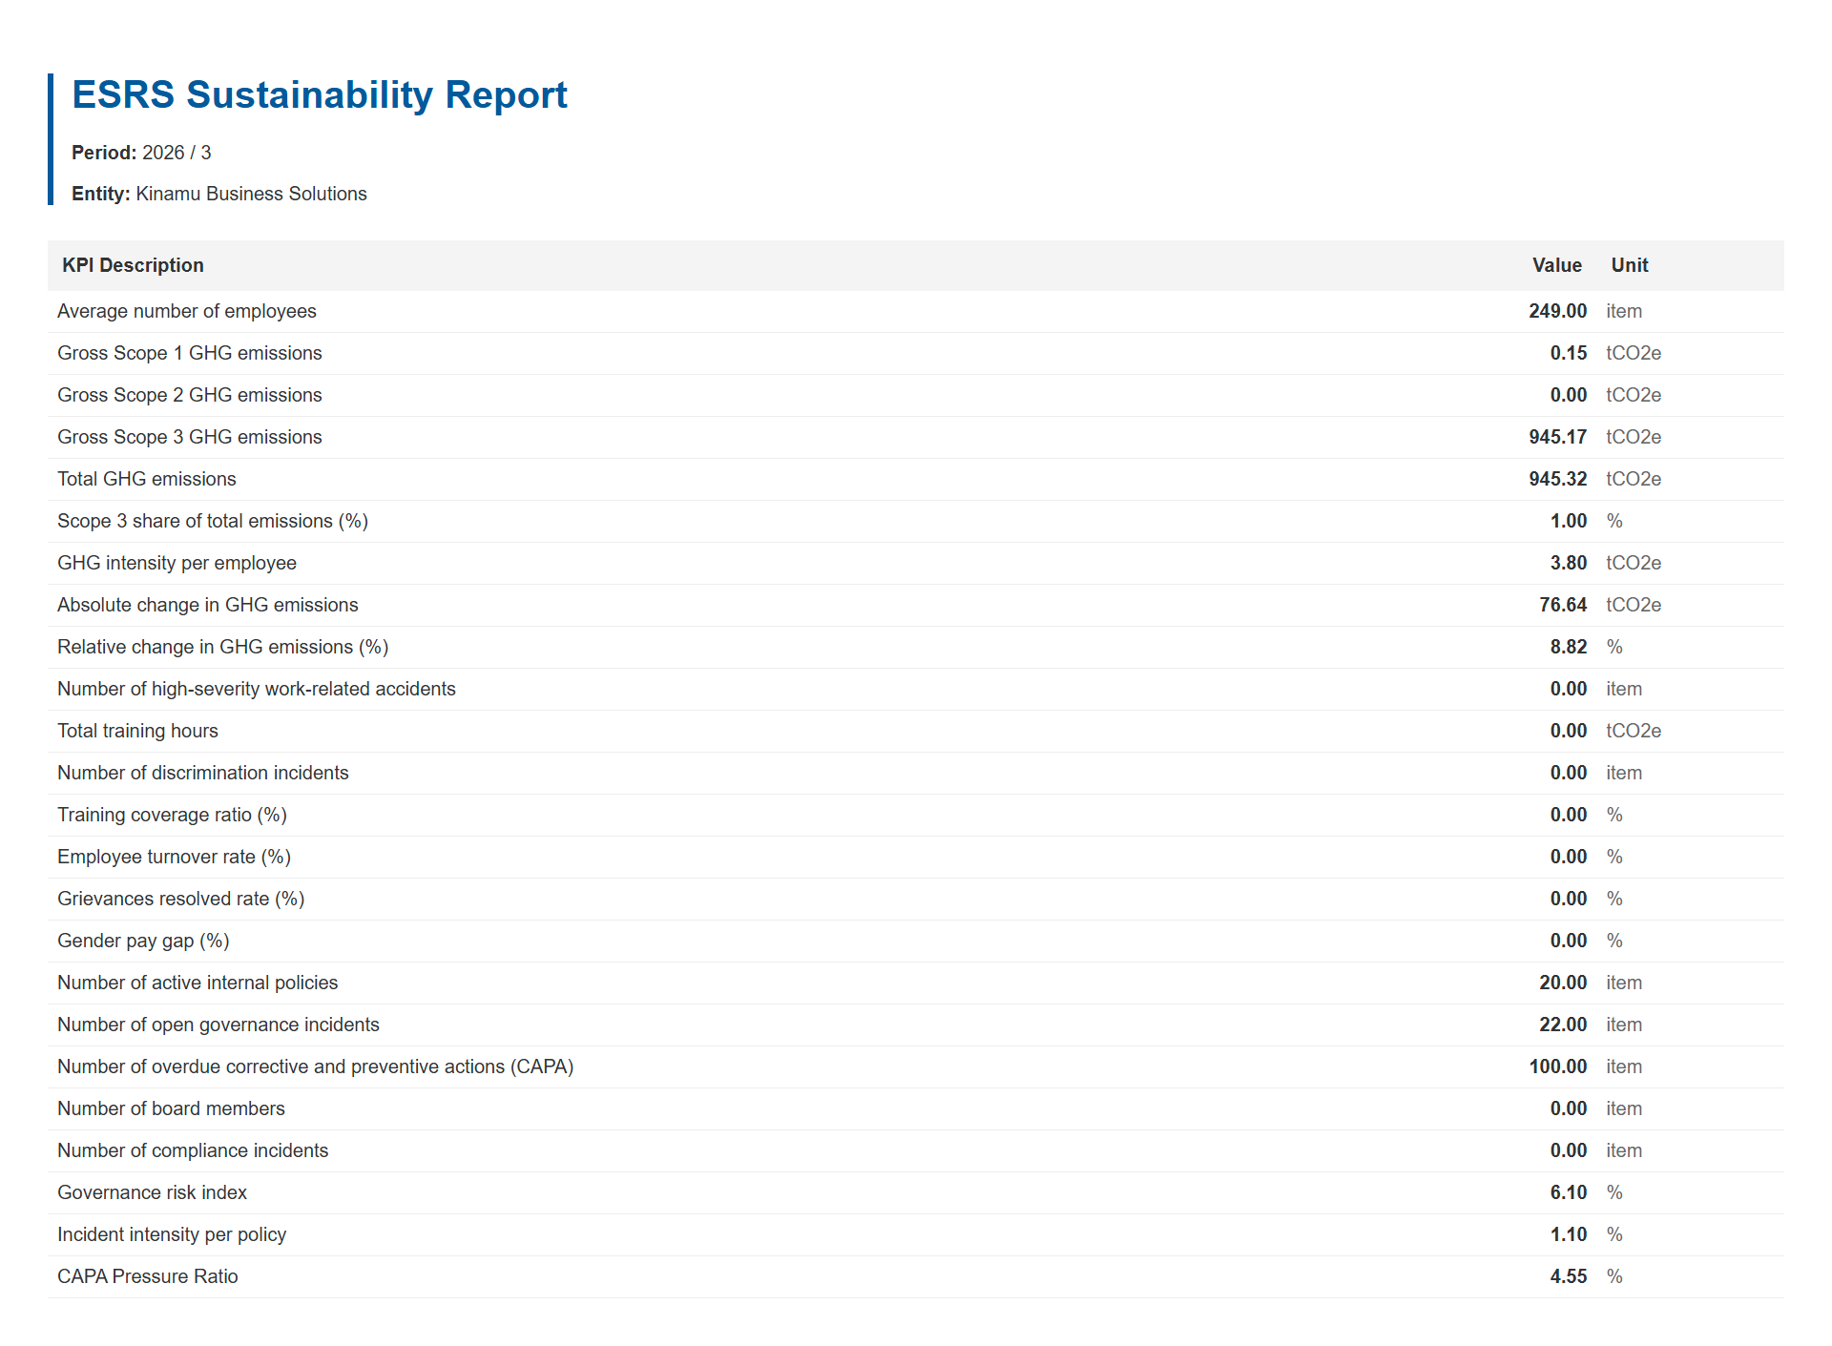Click the overdue CAPA value 100.00

click(1557, 1066)
